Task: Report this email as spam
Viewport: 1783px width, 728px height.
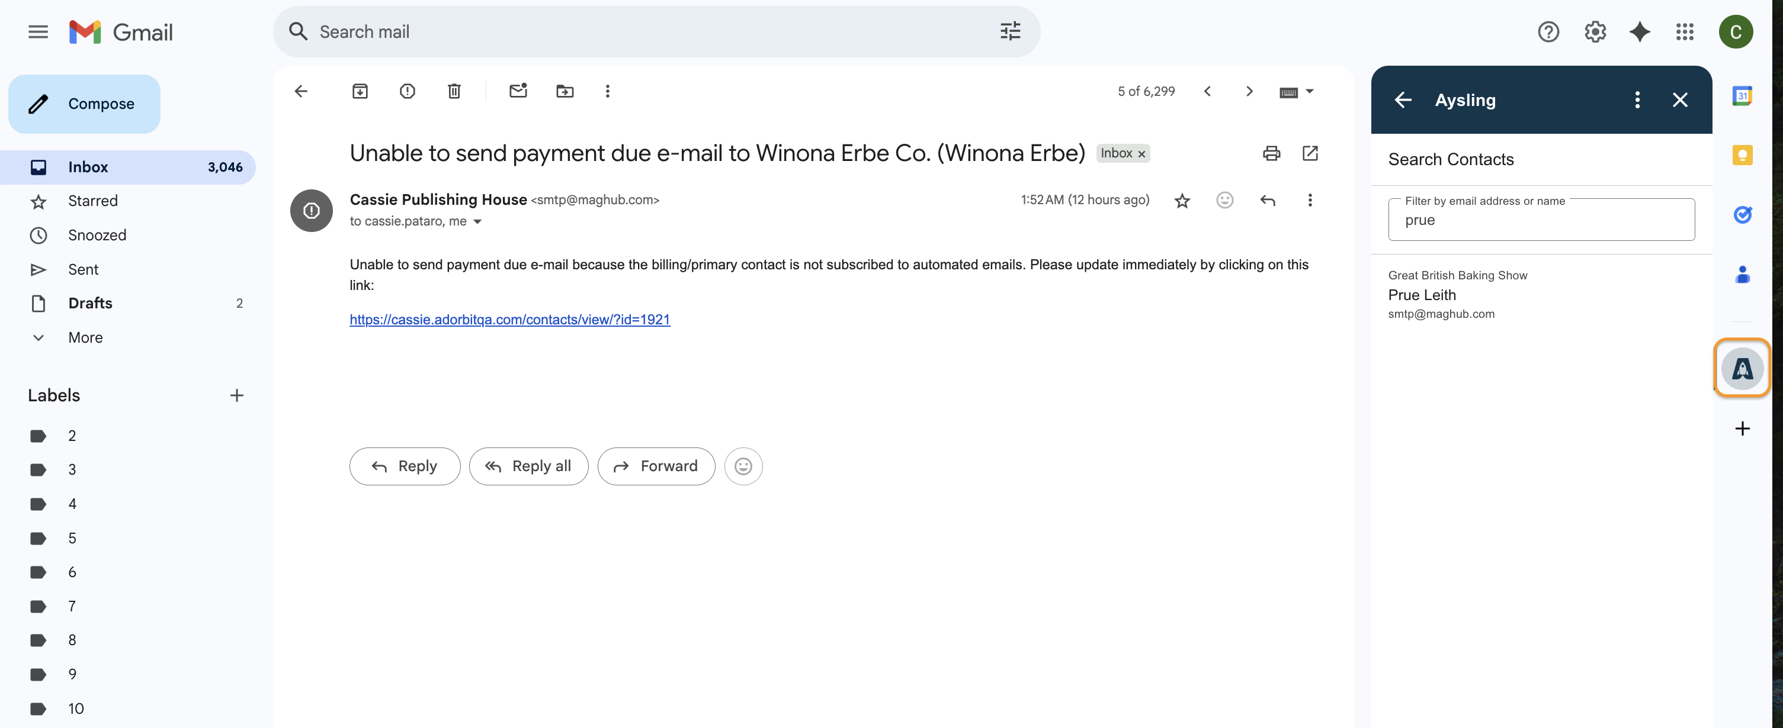Action: coord(407,91)
